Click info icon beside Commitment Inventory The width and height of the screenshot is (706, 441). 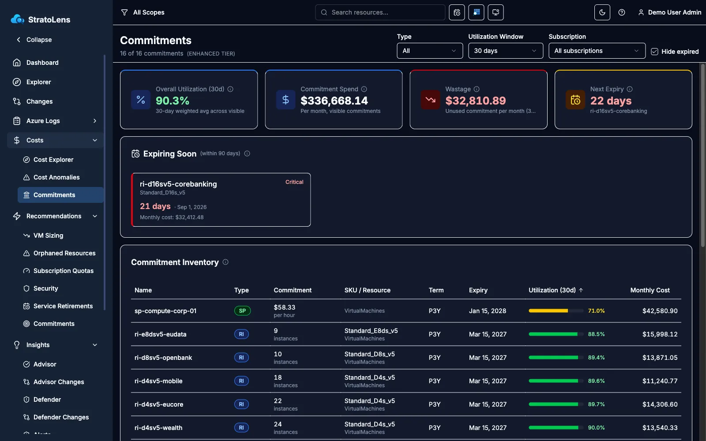pos(225,262)
